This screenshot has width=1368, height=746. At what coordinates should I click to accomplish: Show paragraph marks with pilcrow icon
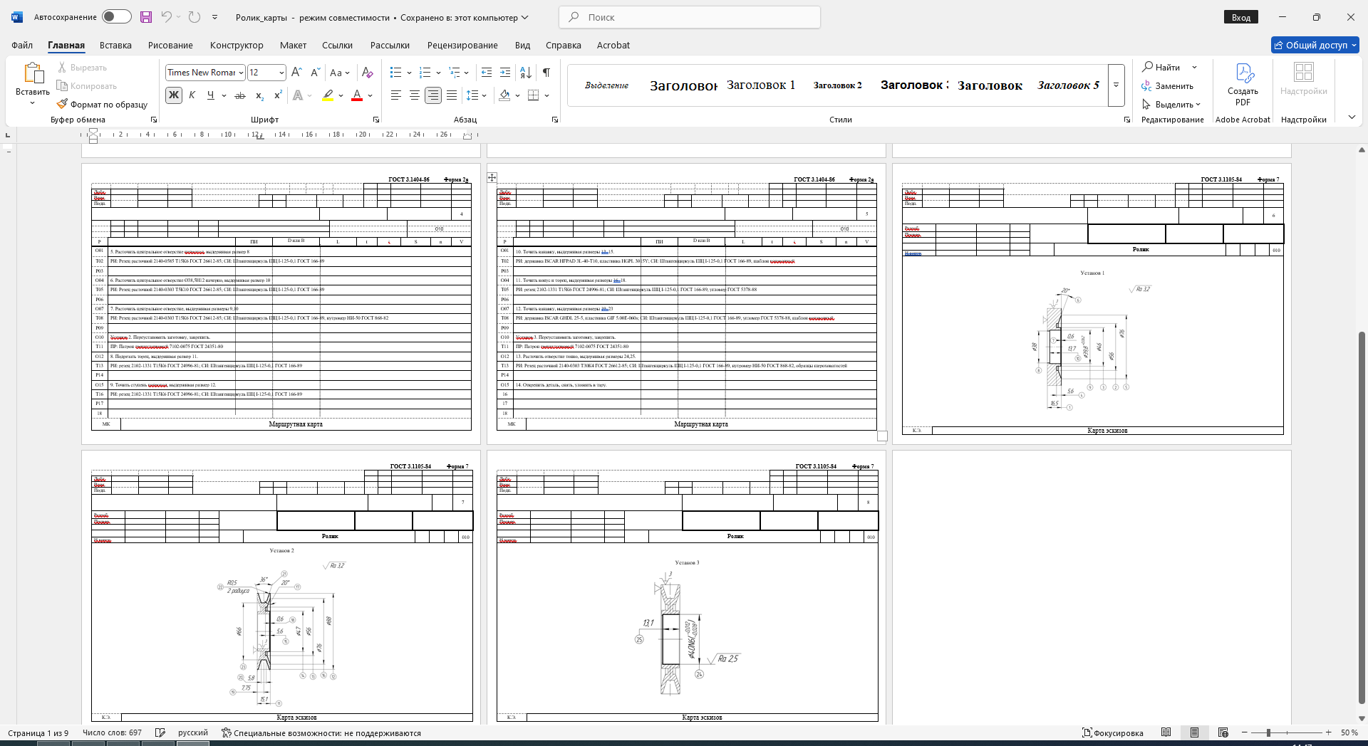[546, 73]
